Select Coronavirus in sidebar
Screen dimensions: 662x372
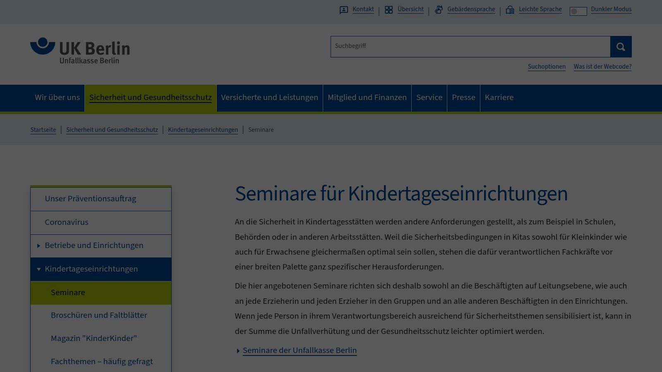click(x=101, y=223)
